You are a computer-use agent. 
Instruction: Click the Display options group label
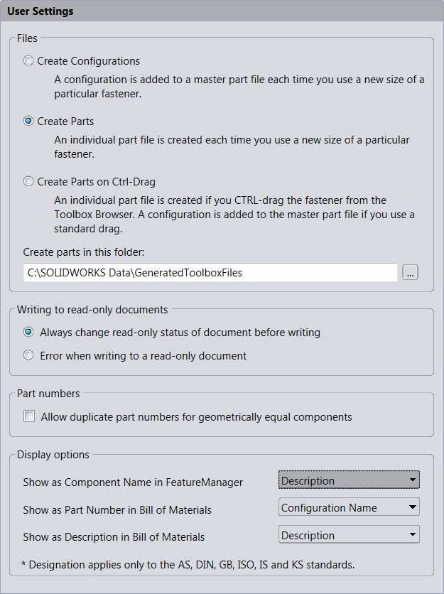click(x=53, y=455)
